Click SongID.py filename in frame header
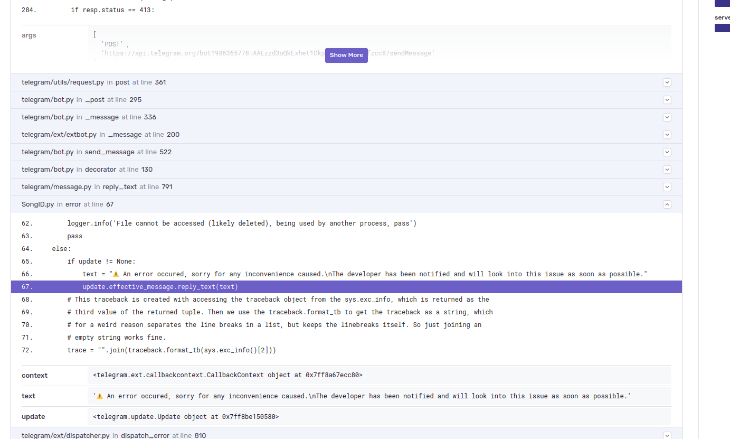Screen dimensions: 730x439 (x=38, y=204)
